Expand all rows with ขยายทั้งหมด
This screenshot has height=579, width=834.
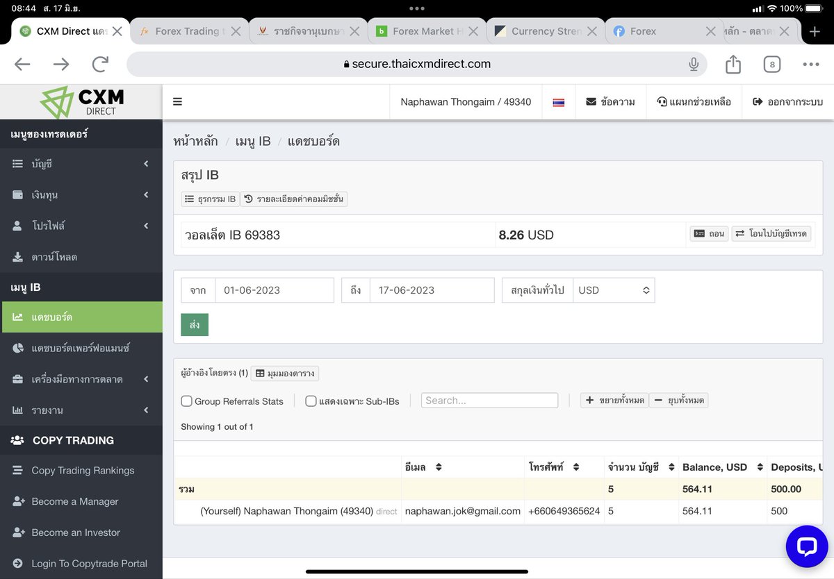click(614, 401)
